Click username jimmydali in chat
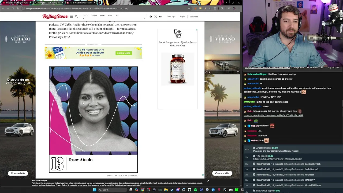The height and width of the screenshot is (193, 343). (x=249, y=102)
